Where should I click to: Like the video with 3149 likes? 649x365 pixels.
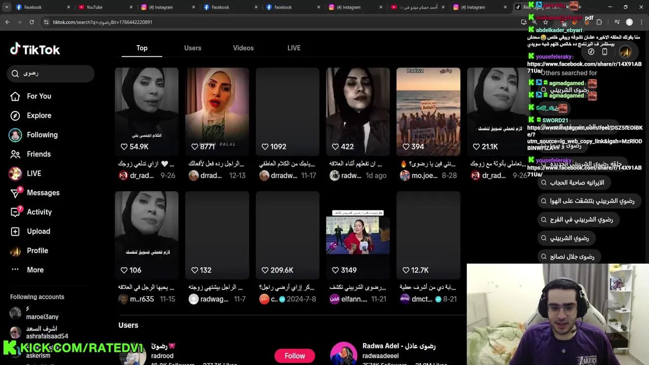coord(335,270)
